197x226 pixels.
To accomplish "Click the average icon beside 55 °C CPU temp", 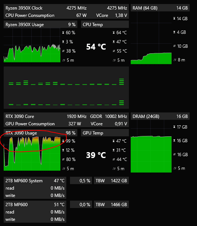I will tap(114, 51).
